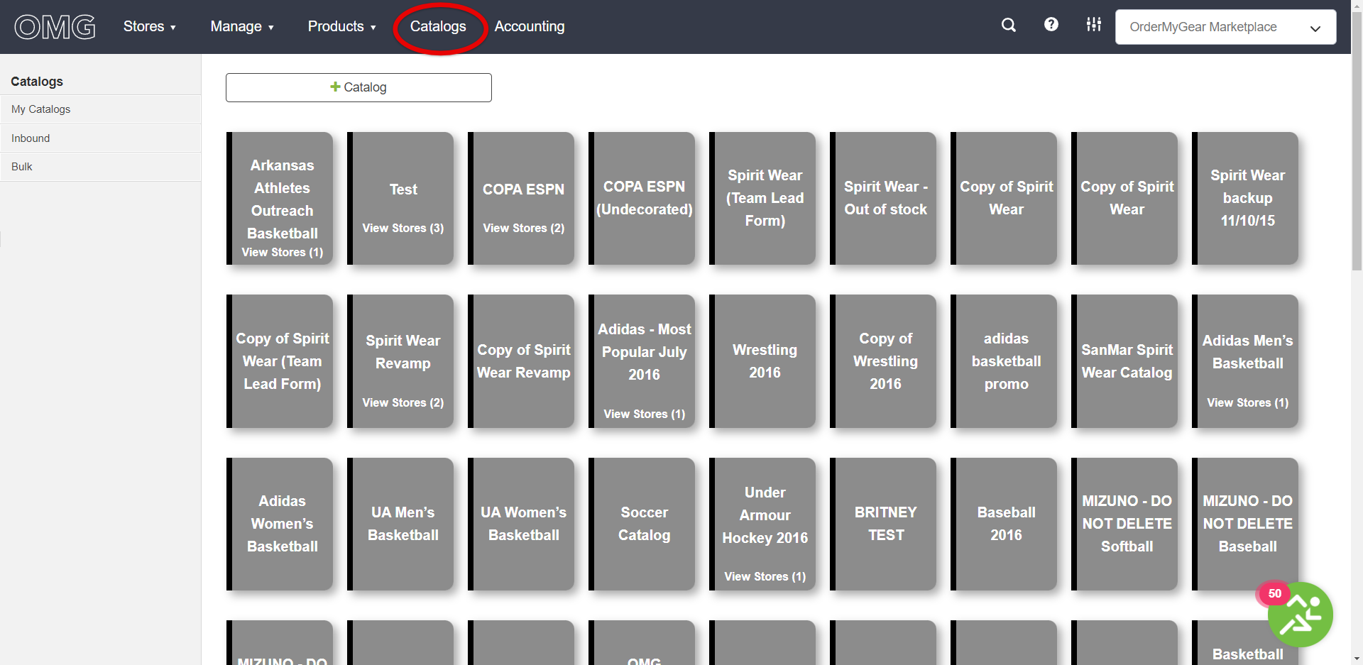
Task: Open SanMar Spirit Wear Catalog
Action: pyautogui.click(x=1124, y=361)
